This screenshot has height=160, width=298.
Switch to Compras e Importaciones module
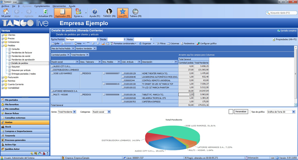pyautogui.click(x=25, y=131)
